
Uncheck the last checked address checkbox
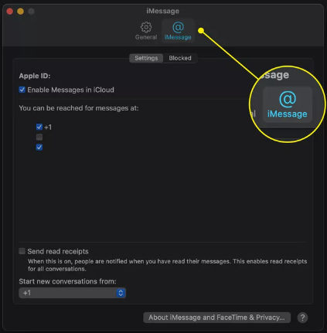(39, 148)
